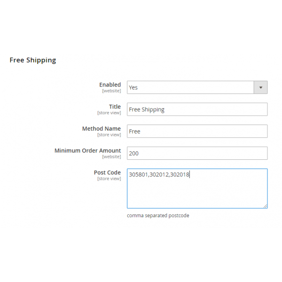Click the Method Name label
The image size is (282, 282).
tap(101, 129)
